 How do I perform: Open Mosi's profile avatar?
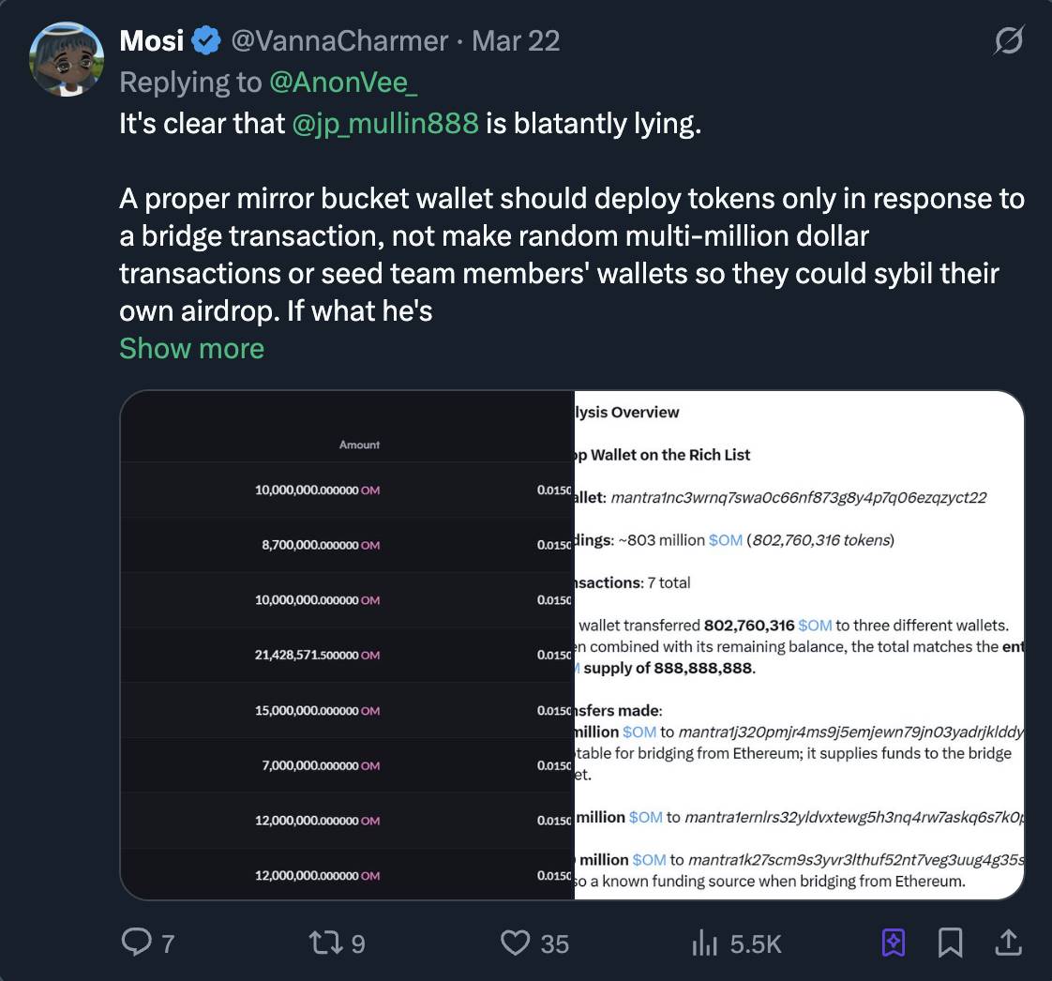tap(67, 60)
